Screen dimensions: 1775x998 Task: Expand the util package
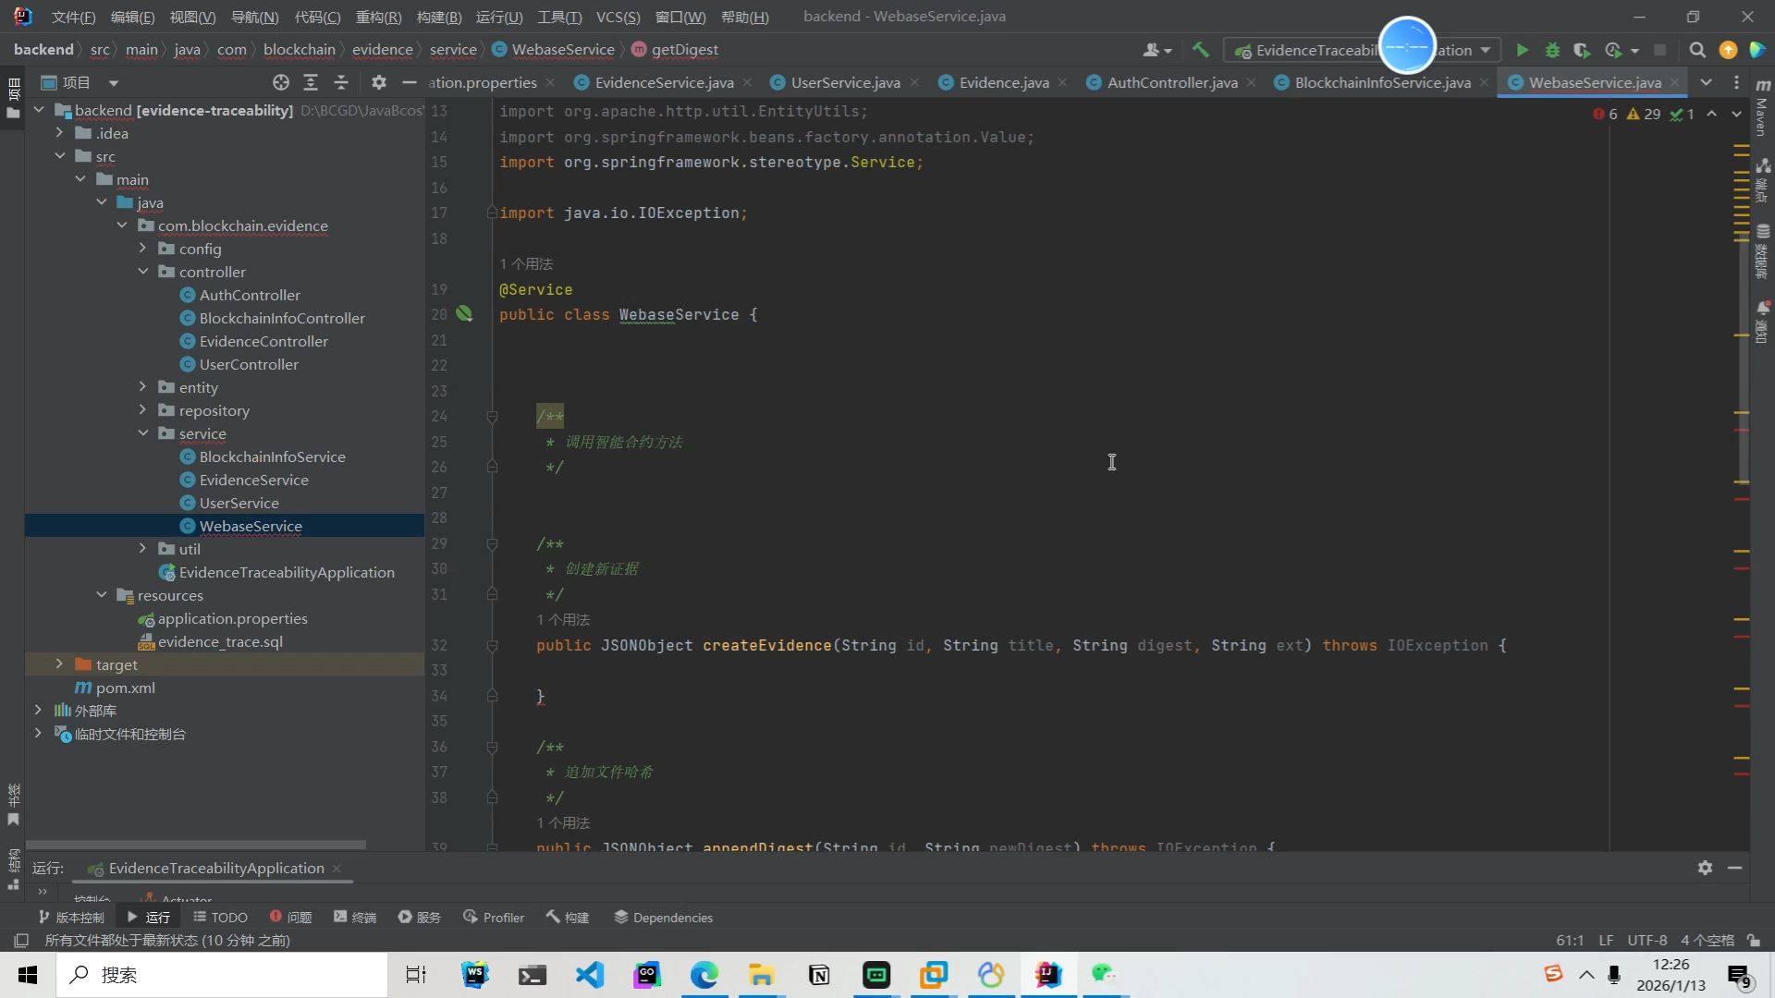[142, 549]
